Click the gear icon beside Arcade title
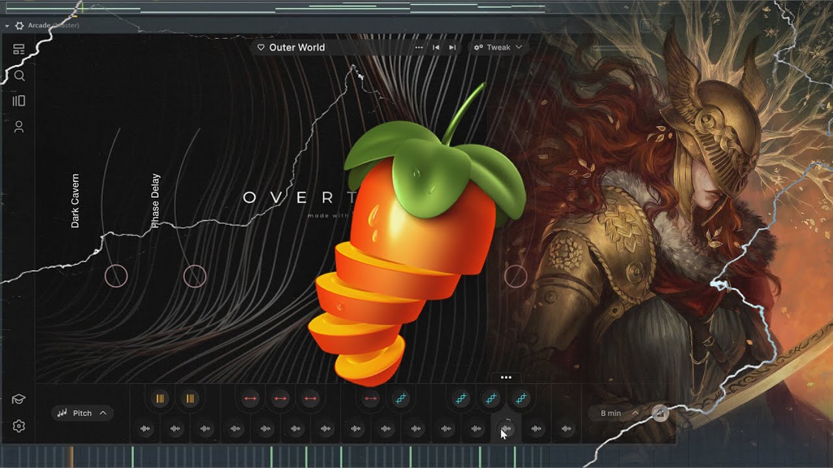The width and height of the screenshot is (833, 468). click(19, 25)
